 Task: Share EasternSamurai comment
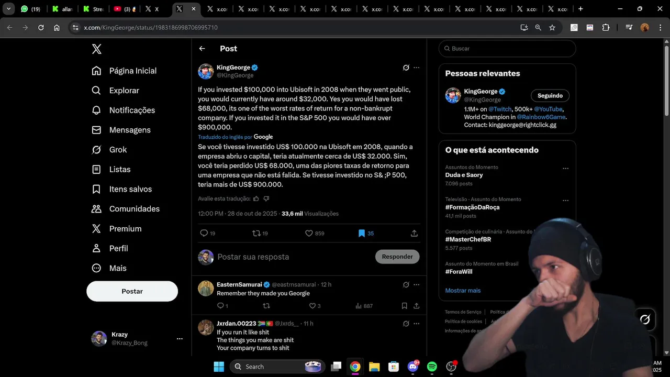pos(417,306)
